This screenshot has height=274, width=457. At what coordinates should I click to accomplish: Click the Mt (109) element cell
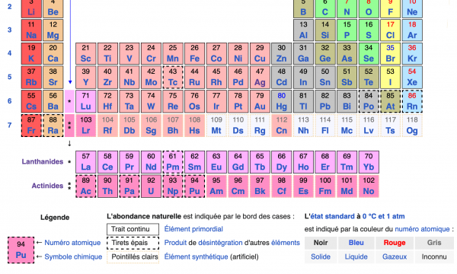point(216,126)
